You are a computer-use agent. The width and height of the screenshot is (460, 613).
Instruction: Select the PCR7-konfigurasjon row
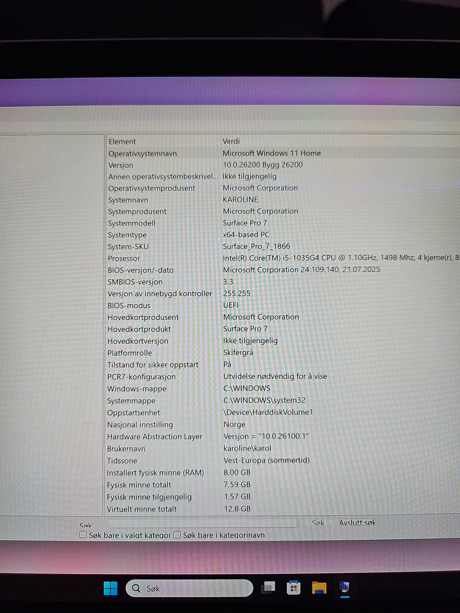(283, 376)
